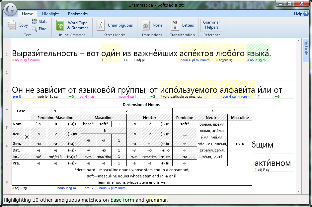
Task: Click the word активном
Action: (x=273, y=163)
